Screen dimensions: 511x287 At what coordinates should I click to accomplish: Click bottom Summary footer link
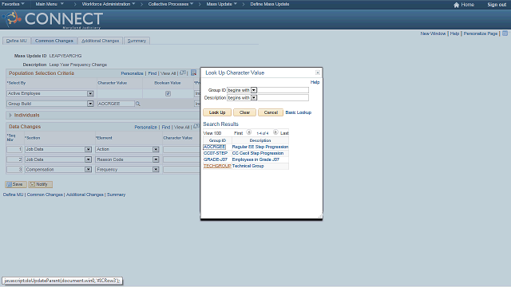point(116,195)
